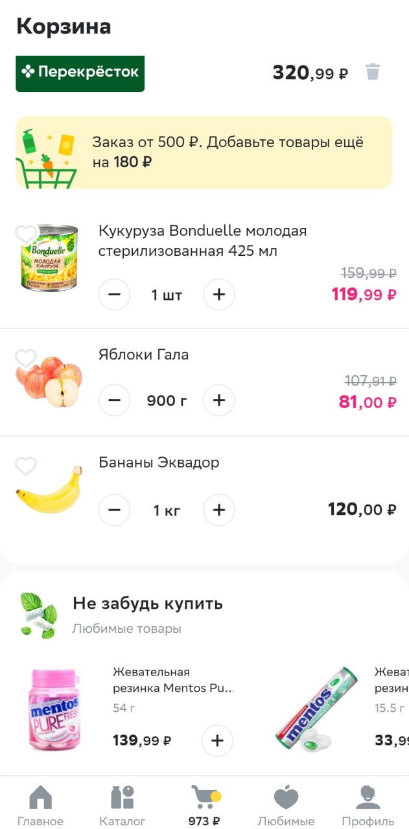This screenshot has height=829, width=409.
Task: Favorite the Bonduelle corn with heart icon
Action: pyautogui.click(x=25, y=234)
